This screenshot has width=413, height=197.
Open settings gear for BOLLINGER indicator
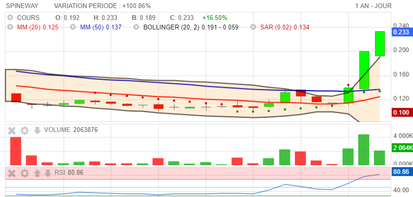136,27
